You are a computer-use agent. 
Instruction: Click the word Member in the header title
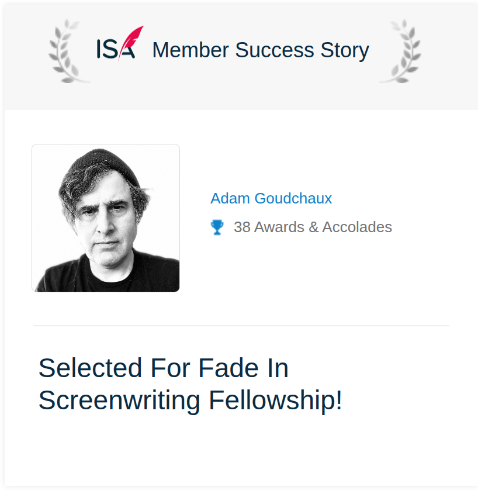coord(190,50)
